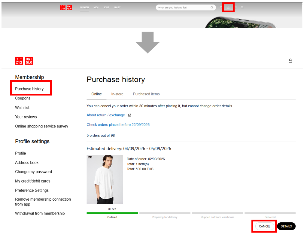The width and height of the screenshot is (304, 235).
Task: Open Address book in the sidebar
Action: [27, 162]
